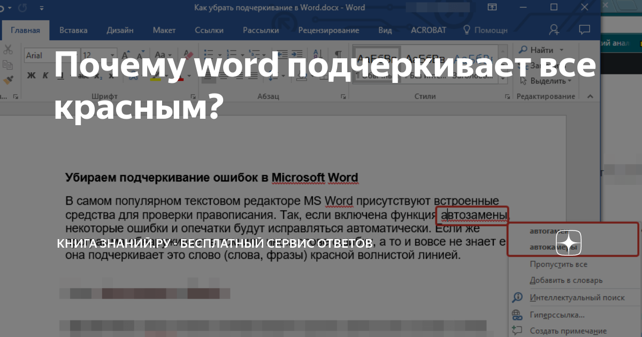The image size is (642, 337).
Task: Click the Copy icon in clipboard group
Action: click(x=7, y=65)
